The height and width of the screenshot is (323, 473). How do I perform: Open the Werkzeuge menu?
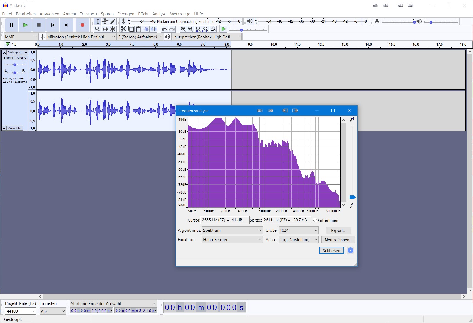pos(180,14)
